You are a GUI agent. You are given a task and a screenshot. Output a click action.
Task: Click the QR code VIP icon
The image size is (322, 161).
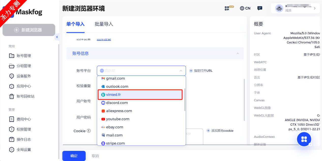tap(229, 8)
